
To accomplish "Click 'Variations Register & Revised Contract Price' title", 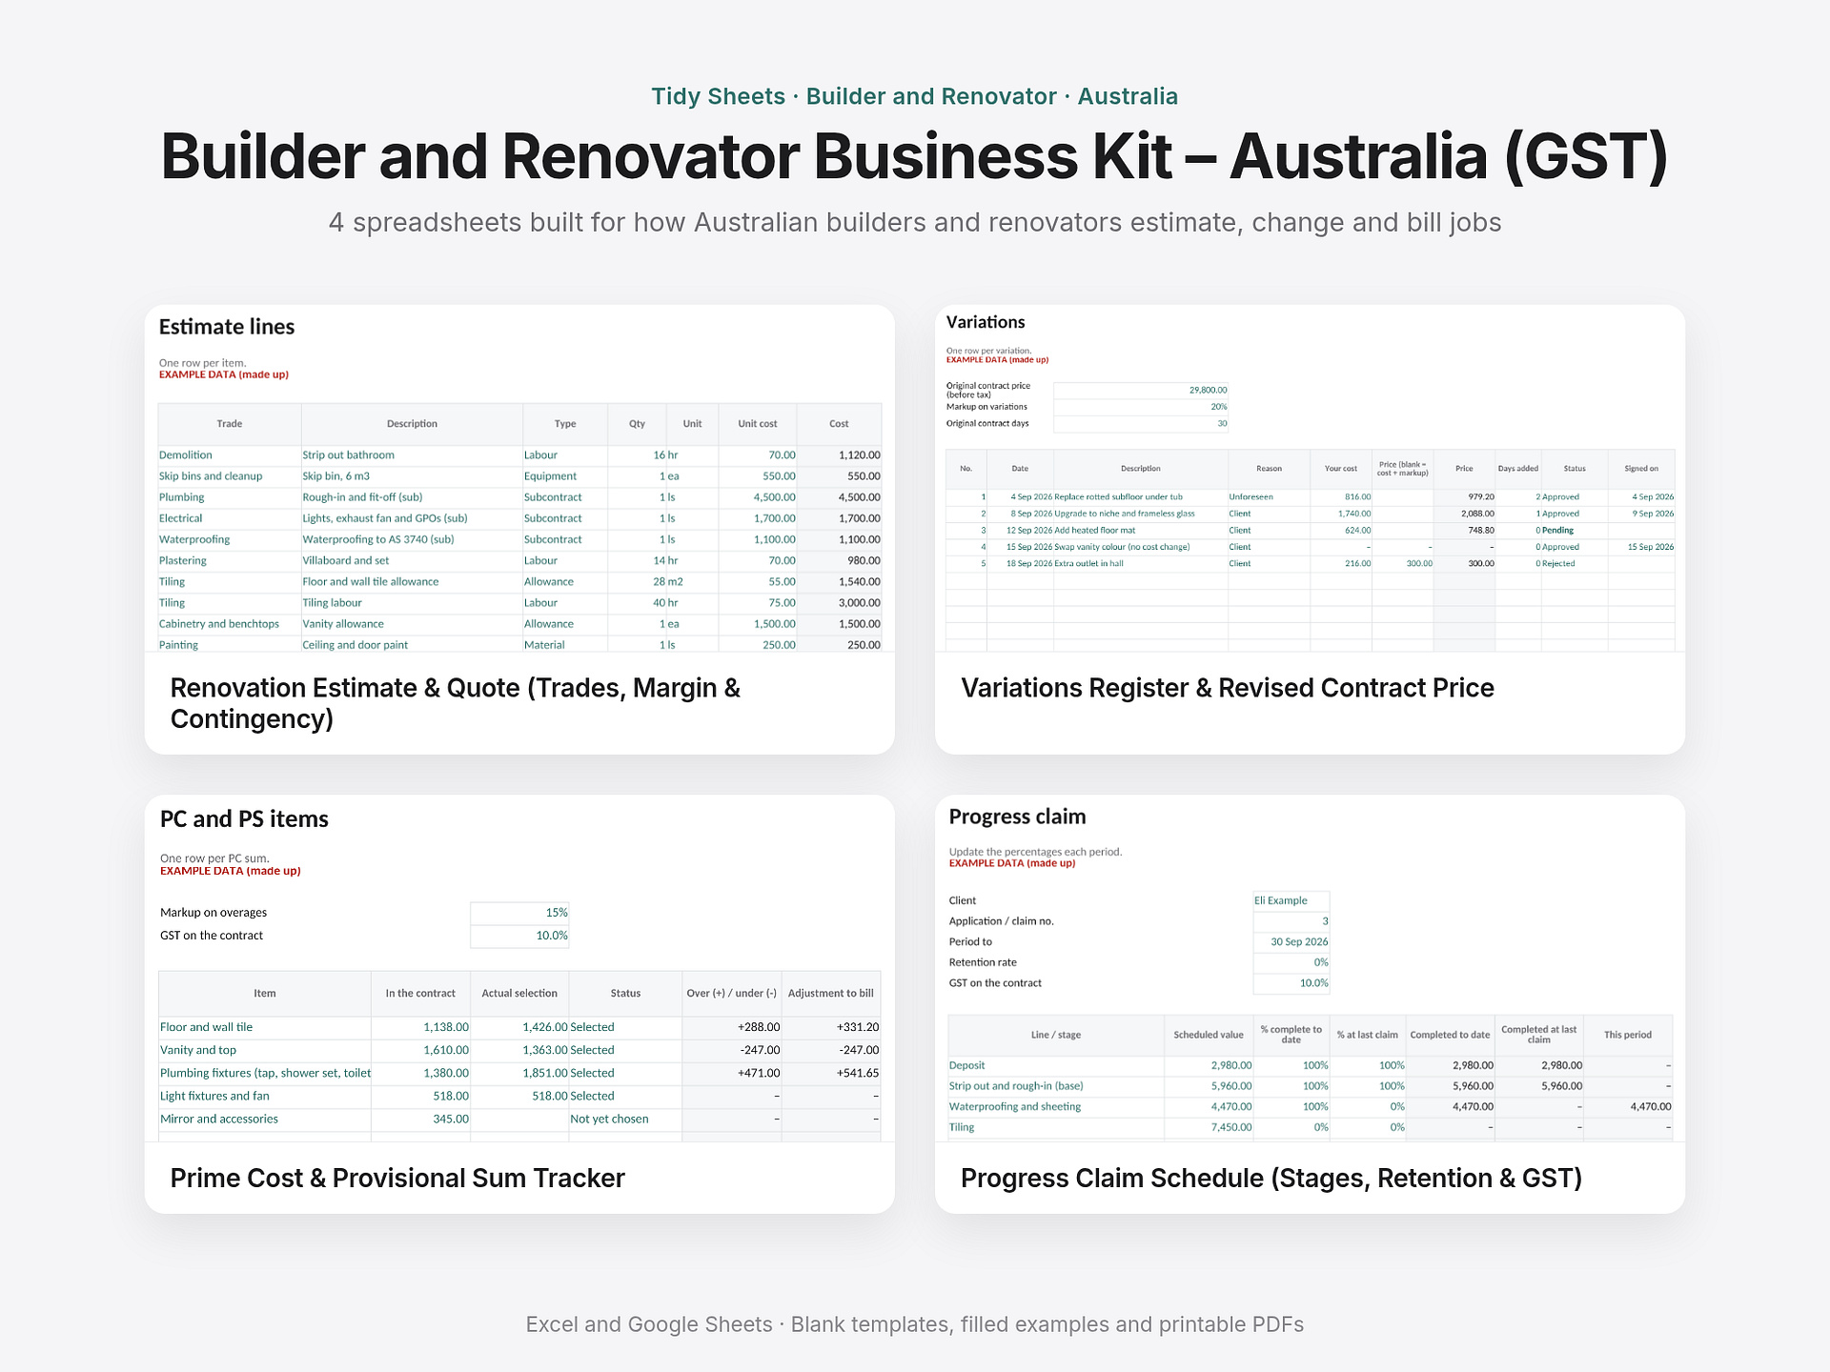I will pos(1228,688).
